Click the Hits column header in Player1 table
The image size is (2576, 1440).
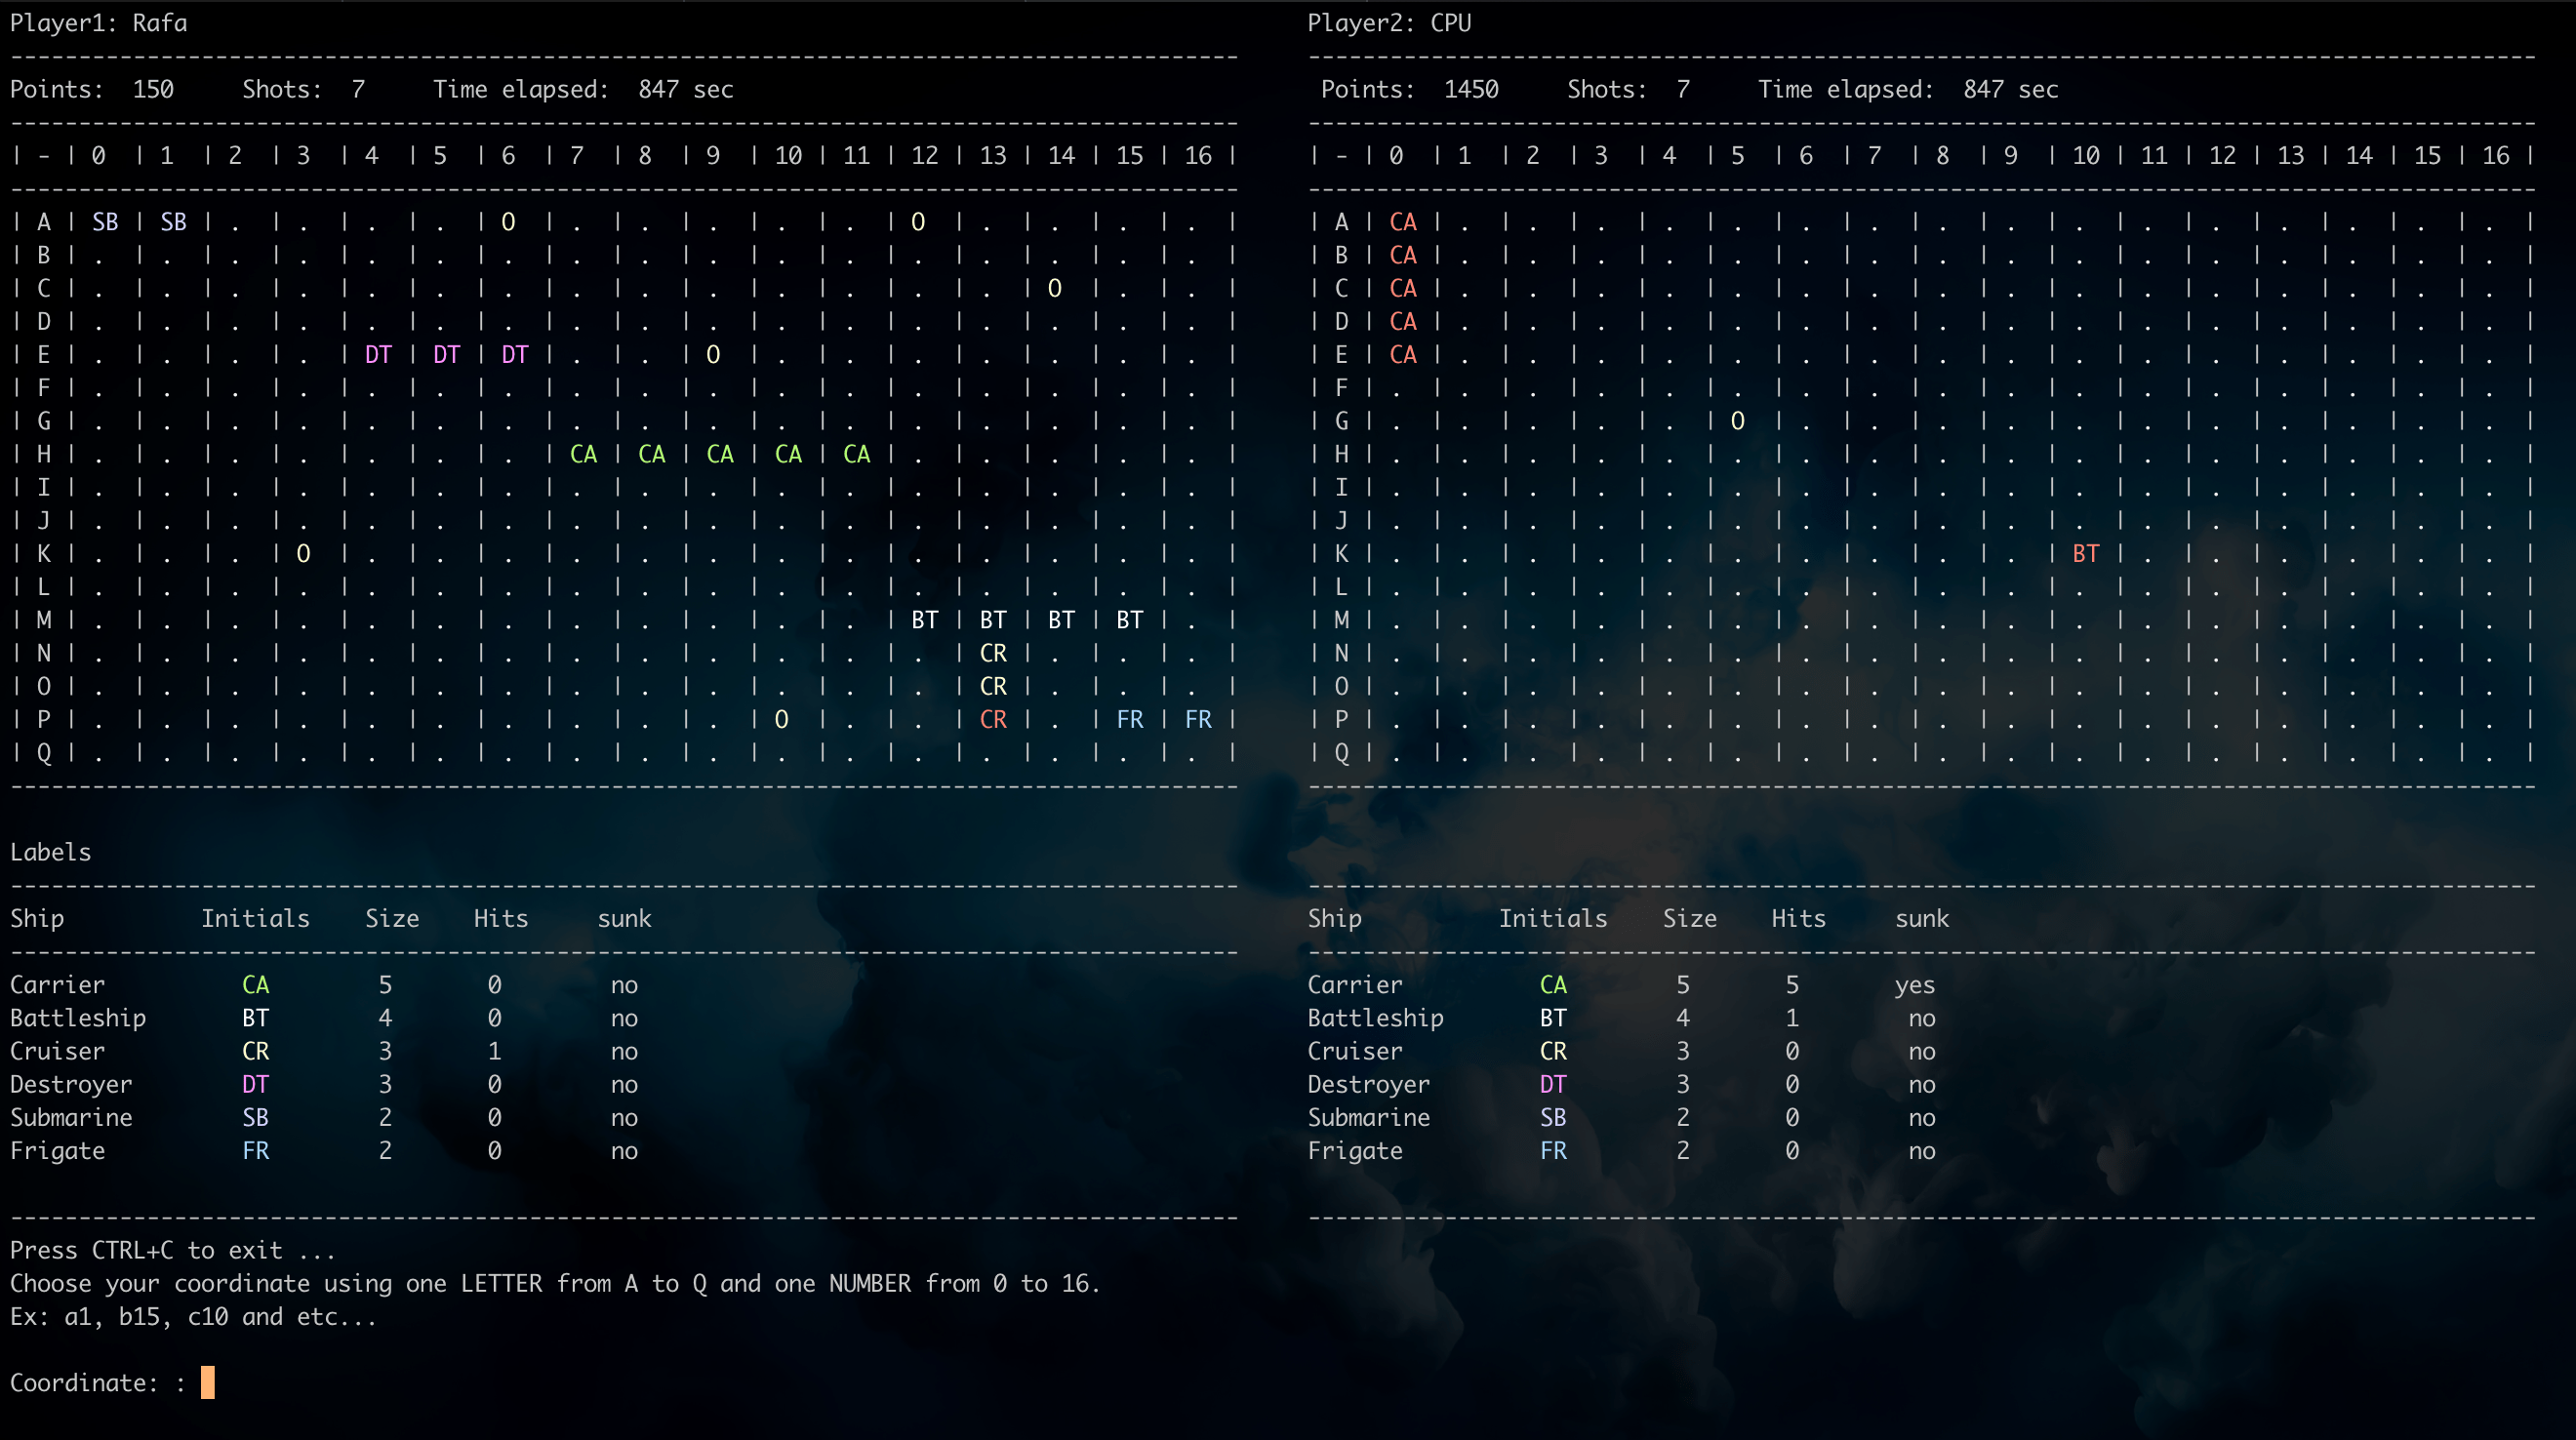click(500, 918)
